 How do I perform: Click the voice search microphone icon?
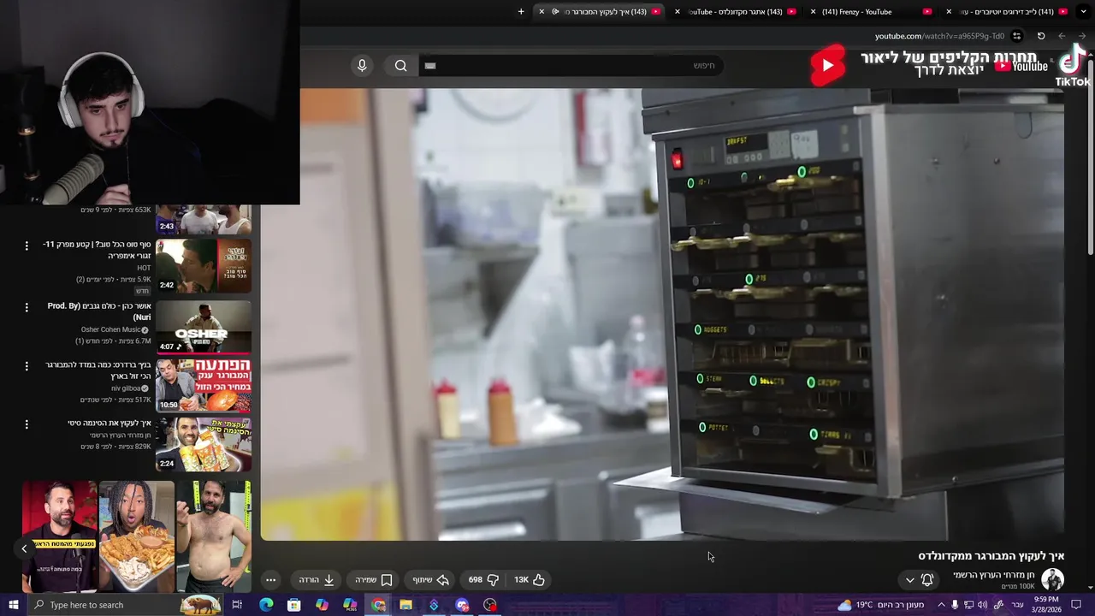(x=362, y=66)
